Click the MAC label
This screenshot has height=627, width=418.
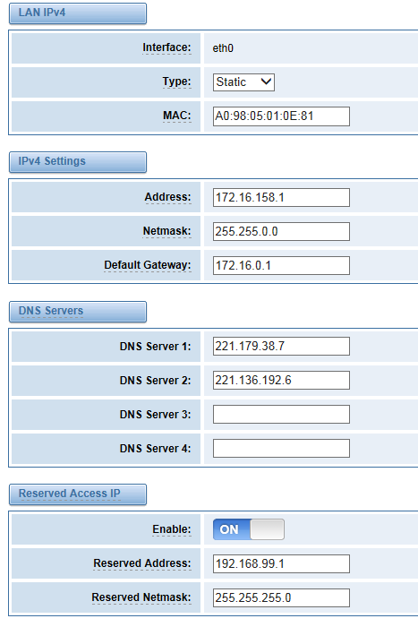[177, 116]
